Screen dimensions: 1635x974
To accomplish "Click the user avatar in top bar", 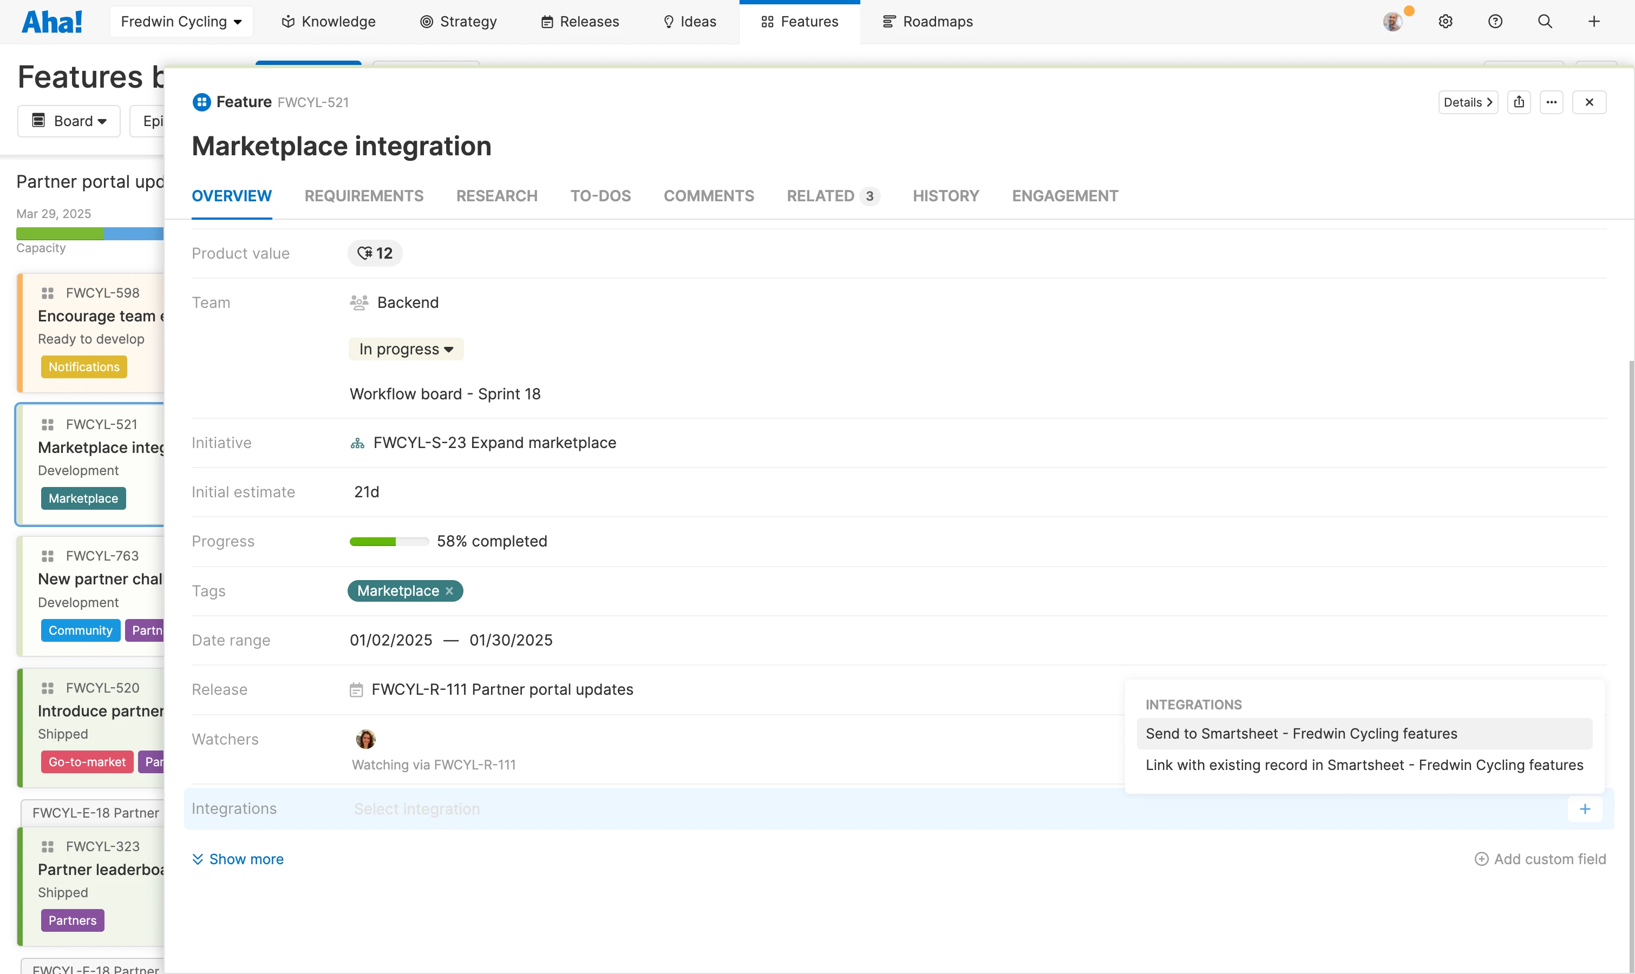I will click(x=1392, y=22).
